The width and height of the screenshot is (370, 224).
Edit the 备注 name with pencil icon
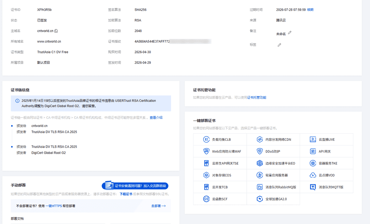(290, 33)
